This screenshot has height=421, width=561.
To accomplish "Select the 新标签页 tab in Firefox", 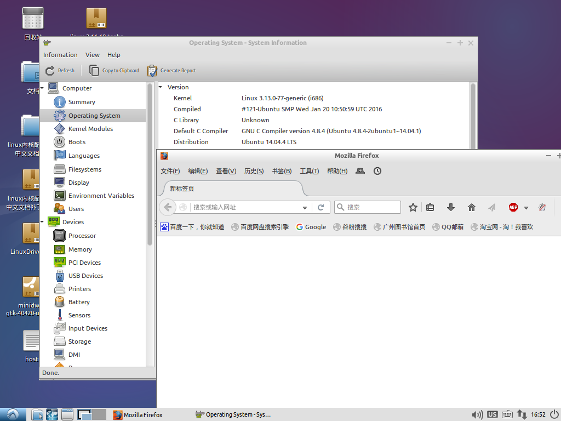I will point(233,189).
